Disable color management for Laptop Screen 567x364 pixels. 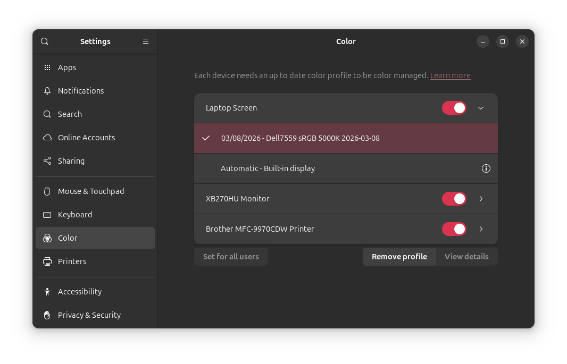click(x=454, y=108)
